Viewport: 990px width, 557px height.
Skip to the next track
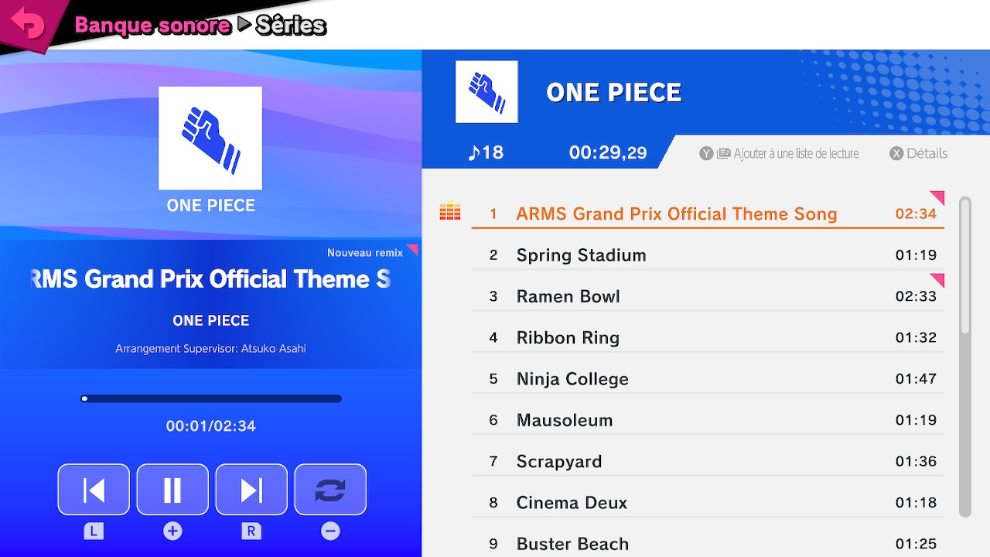[251, 490]
